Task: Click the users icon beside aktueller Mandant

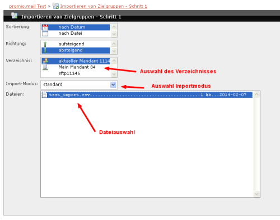Action: coord(45,61)
